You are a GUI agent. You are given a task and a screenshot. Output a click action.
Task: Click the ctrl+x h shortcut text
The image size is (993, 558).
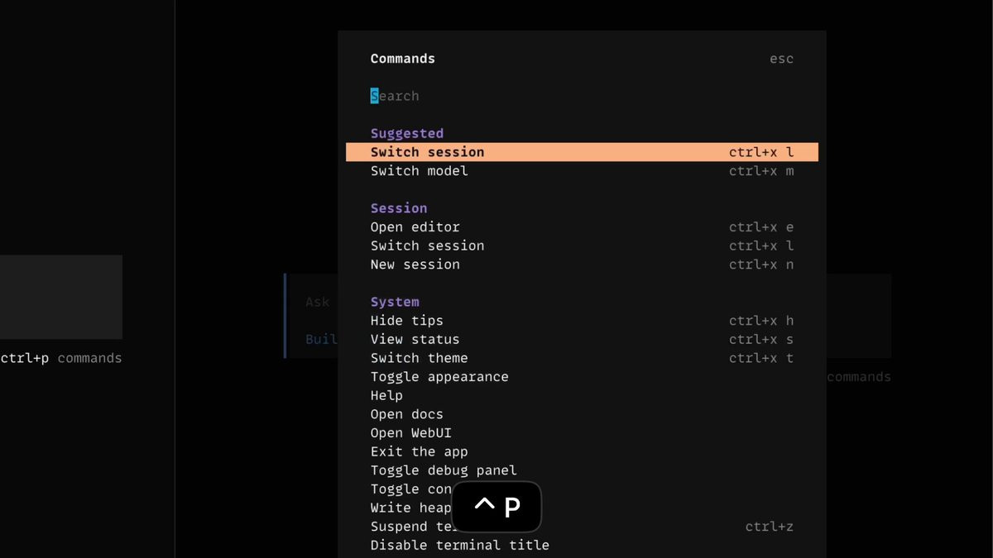click(x=761, y=321)
